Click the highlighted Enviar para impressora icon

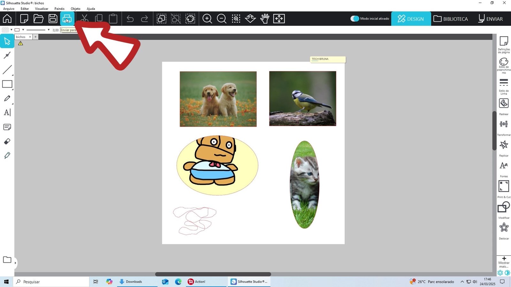point(67,18)
